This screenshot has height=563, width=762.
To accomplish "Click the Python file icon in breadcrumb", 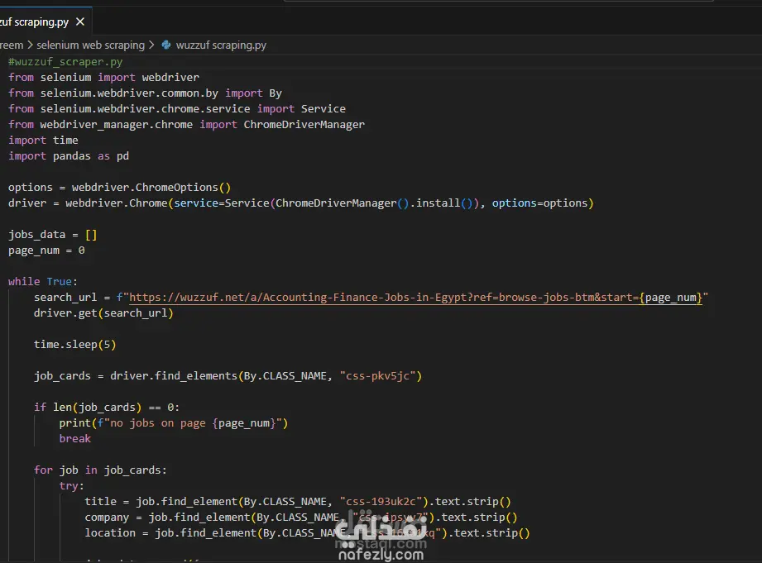I will tap(166, 45).
